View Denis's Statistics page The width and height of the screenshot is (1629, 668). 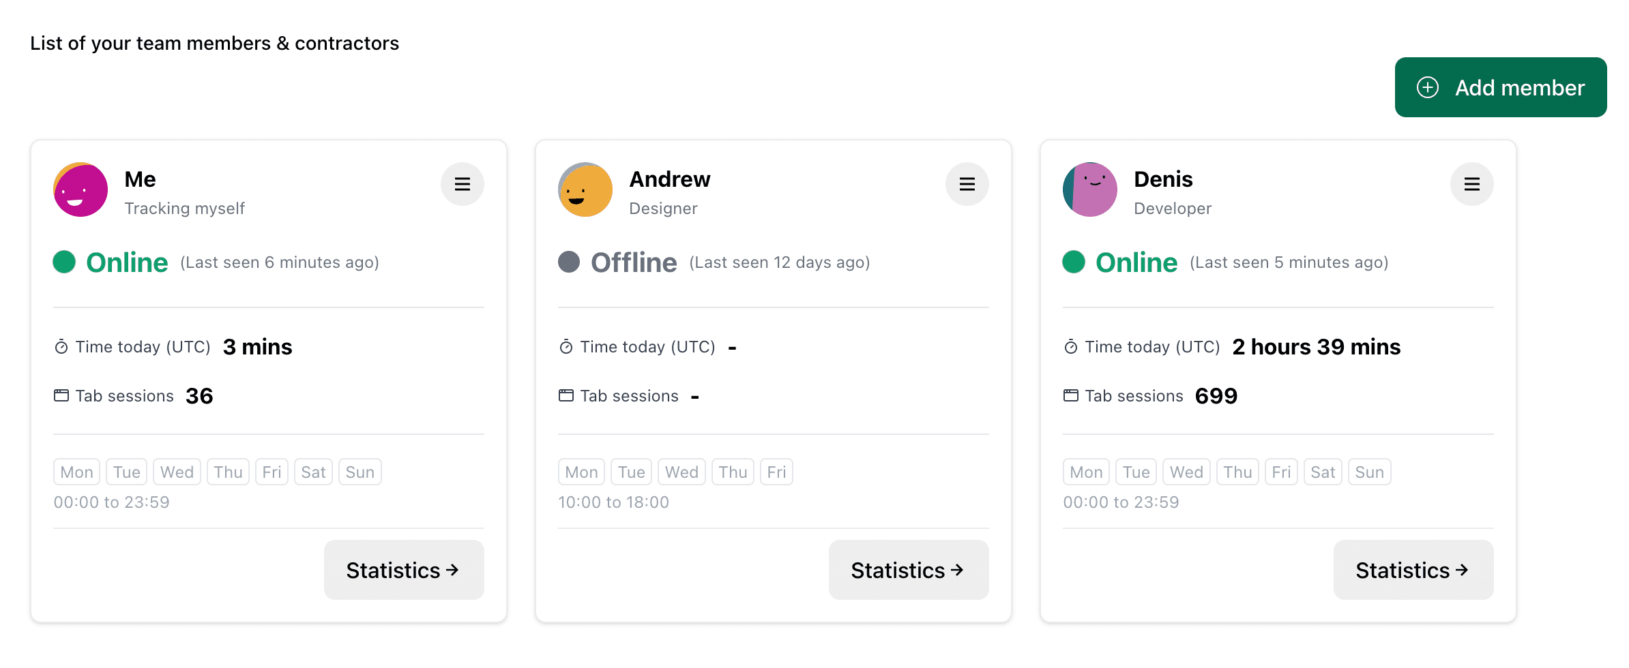tap(1413, 570)
